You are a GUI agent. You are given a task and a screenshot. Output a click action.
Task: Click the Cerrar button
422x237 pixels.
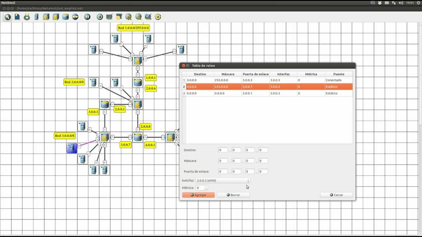click(x=336, y=195)
